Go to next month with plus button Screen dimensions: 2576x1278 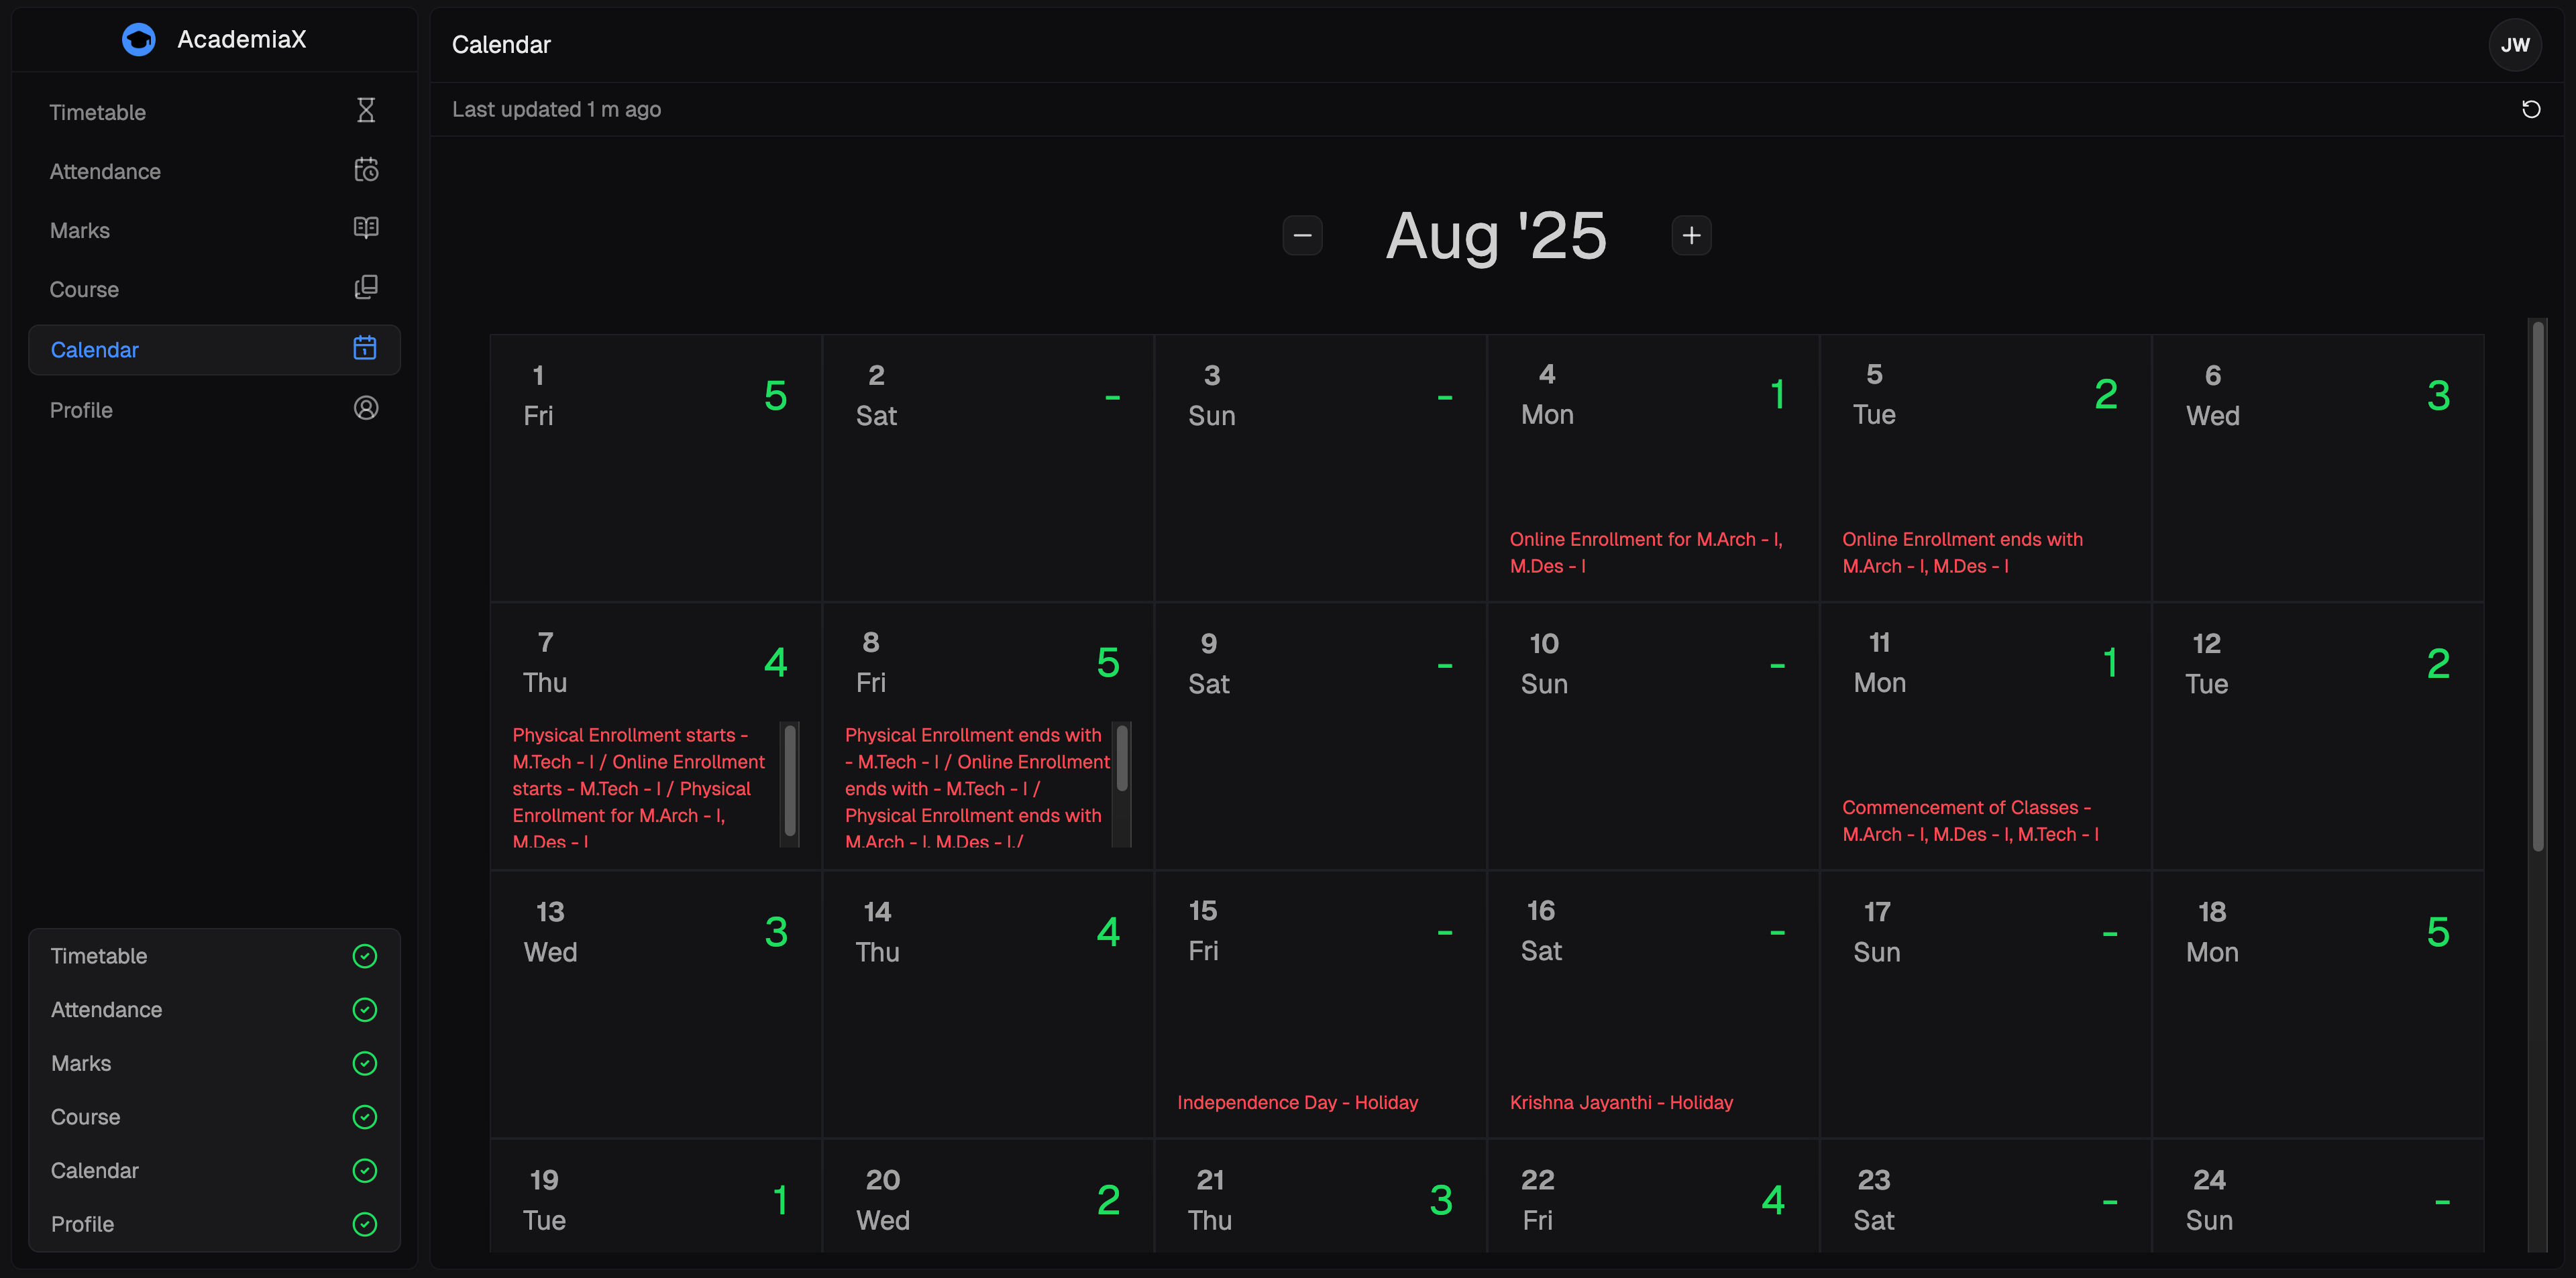point(1691,236)
